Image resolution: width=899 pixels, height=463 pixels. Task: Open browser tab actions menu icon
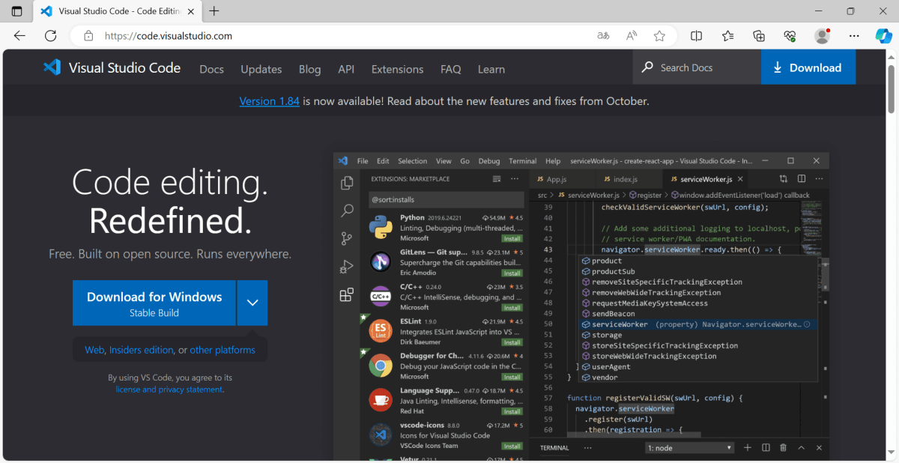[x=16, y=11]
